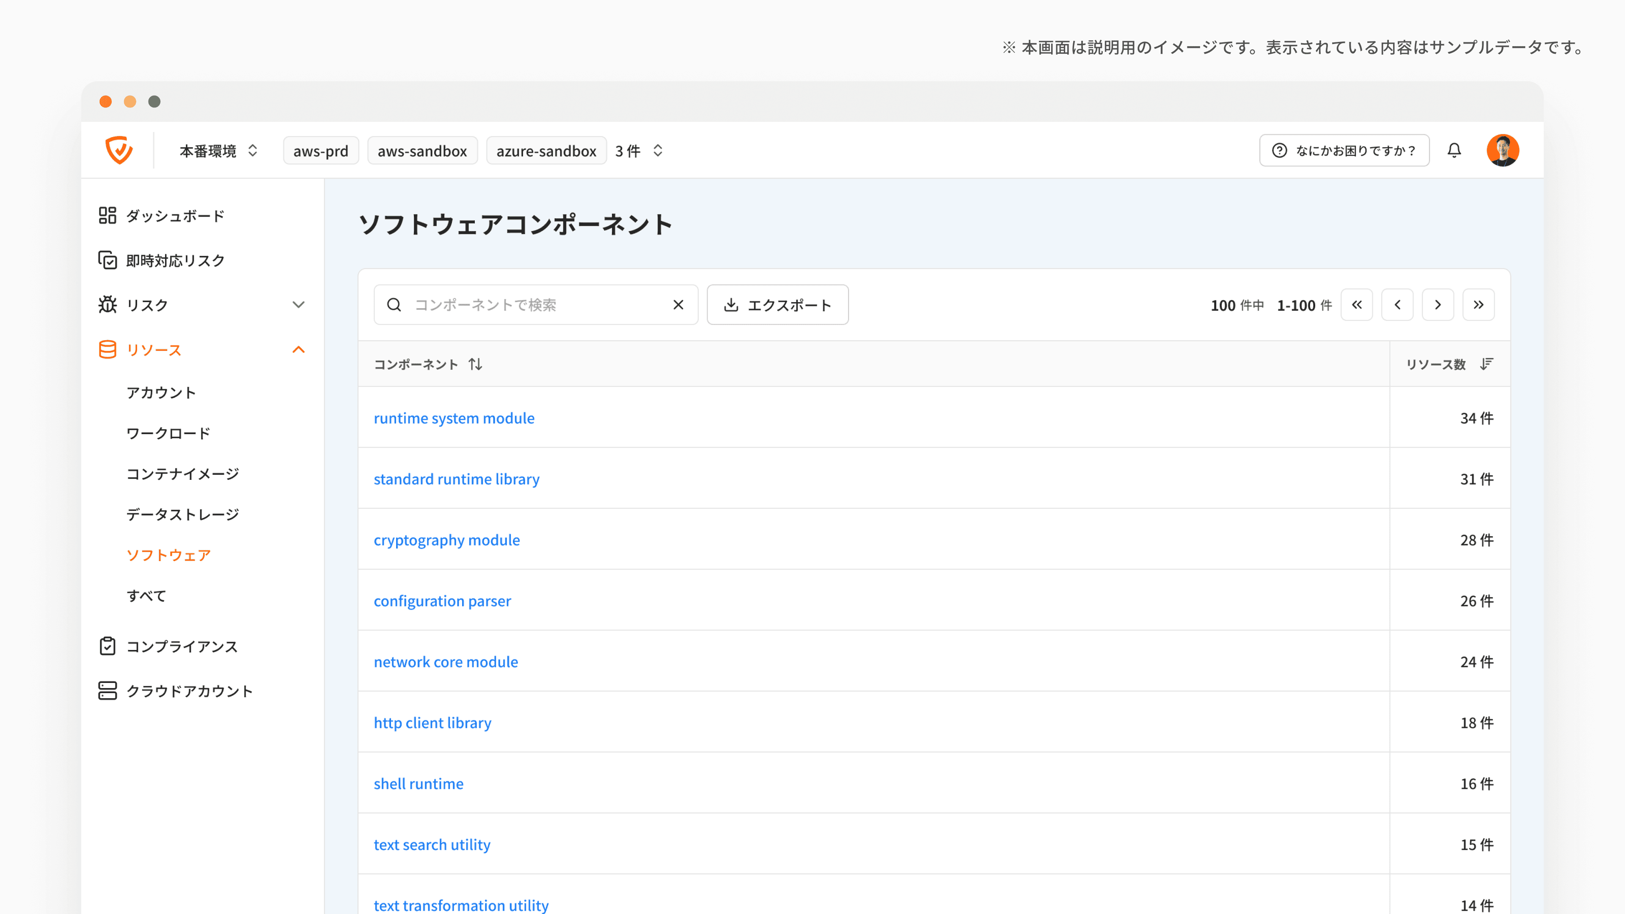The height and width of the screenshot is (914, 1625).
Task: Click the リスク bug icon in sidebar
Action: [107, 305]
